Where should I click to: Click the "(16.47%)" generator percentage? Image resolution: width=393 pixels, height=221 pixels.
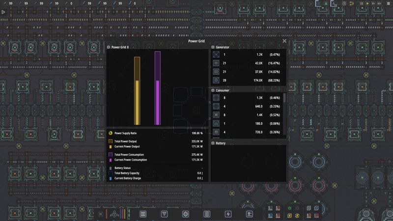tap(275, 63)
